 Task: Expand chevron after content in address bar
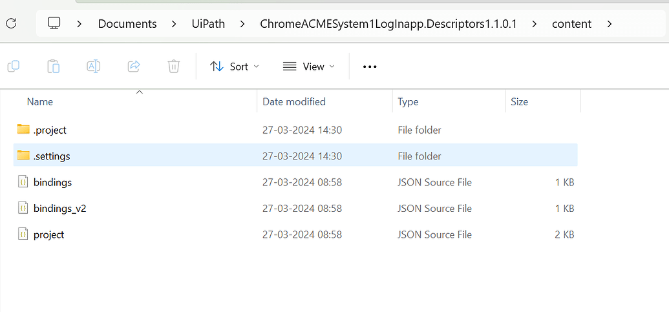610,24
